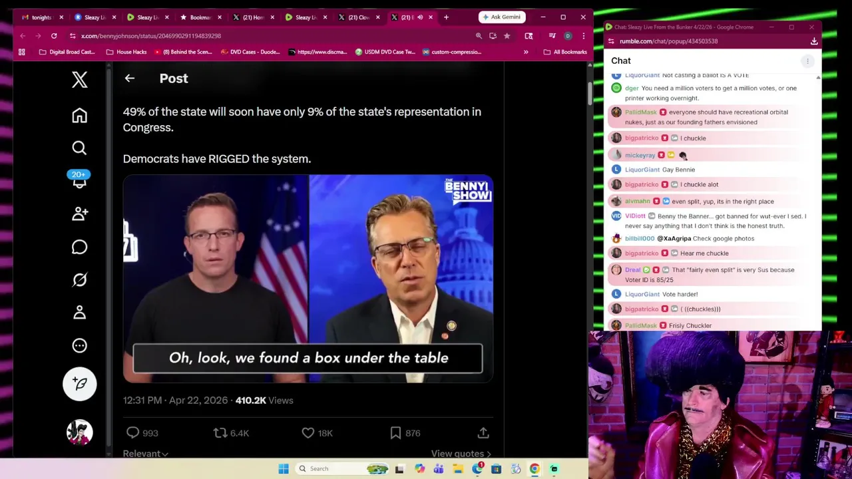852x479 pixels.
Task: Switch to the Bookmarks tab
Action: [200, 17]
